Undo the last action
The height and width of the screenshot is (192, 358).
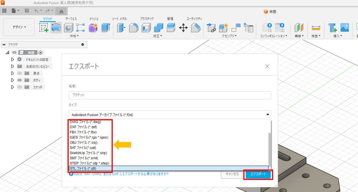point(36,11)
